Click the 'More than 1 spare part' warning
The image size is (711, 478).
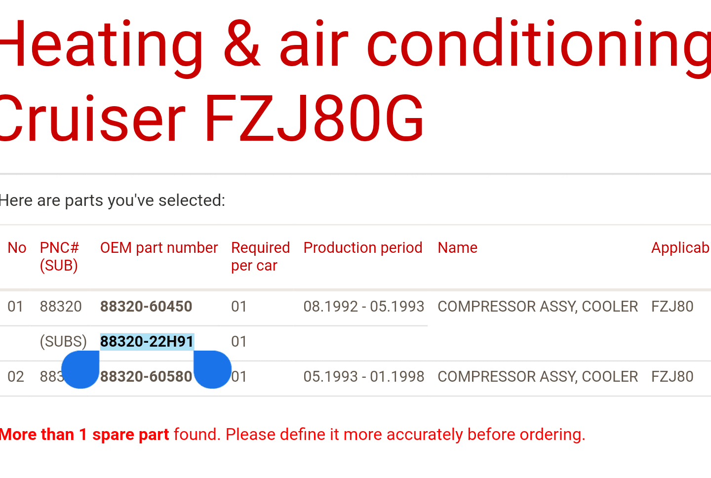(x=85, y=435)
